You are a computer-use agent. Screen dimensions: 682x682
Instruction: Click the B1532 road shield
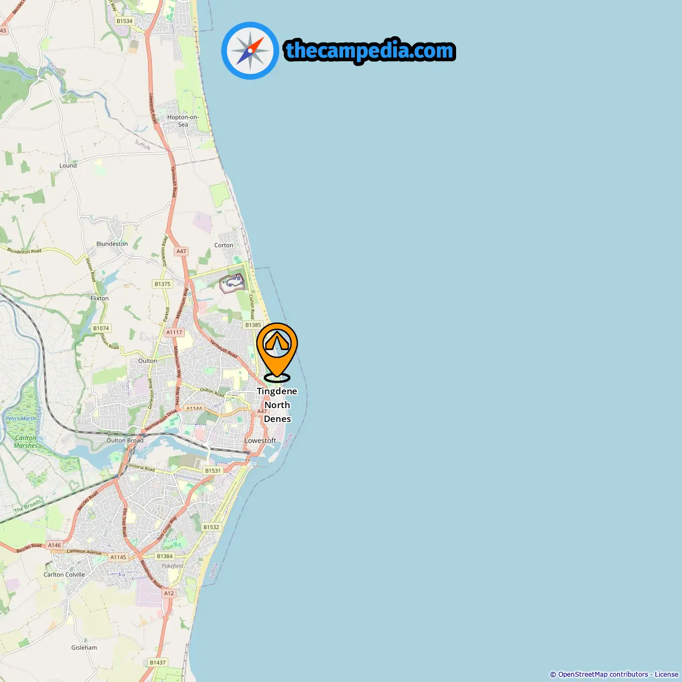(212, 527)
